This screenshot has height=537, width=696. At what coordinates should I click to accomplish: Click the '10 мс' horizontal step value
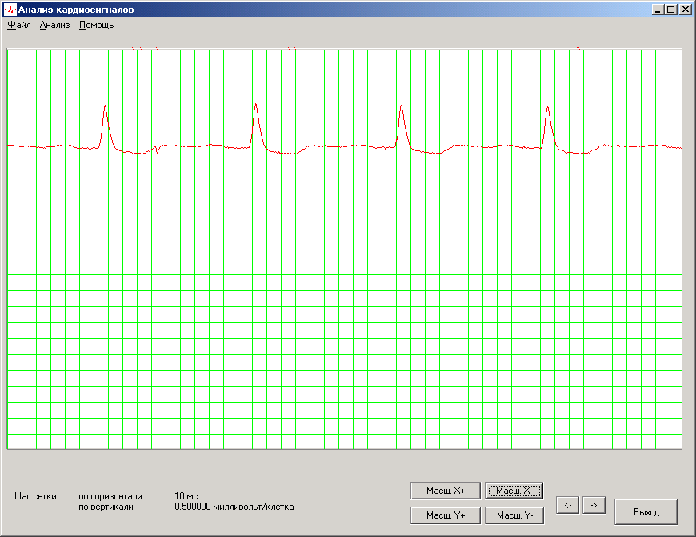[186, 496]
